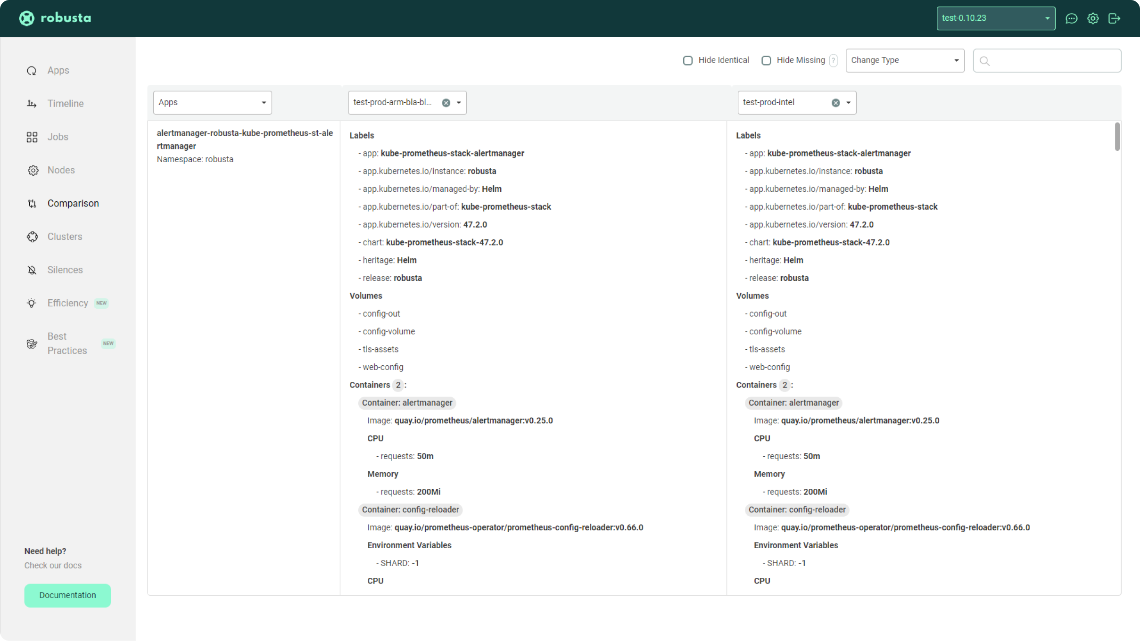Click the Silences bell icon
This screenshot has width=1140, height=641.
32,270
